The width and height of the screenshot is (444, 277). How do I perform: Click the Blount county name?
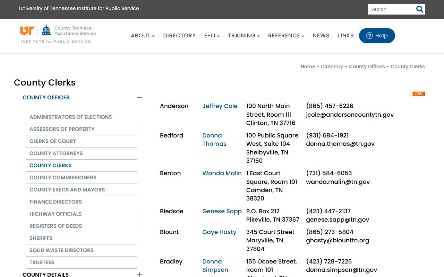[169, 232]
